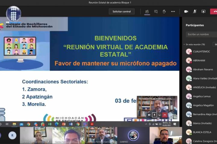Click the 'Escribe un nombre' search field
Viewport: 217px width, 144px height.
click(201, 34)
